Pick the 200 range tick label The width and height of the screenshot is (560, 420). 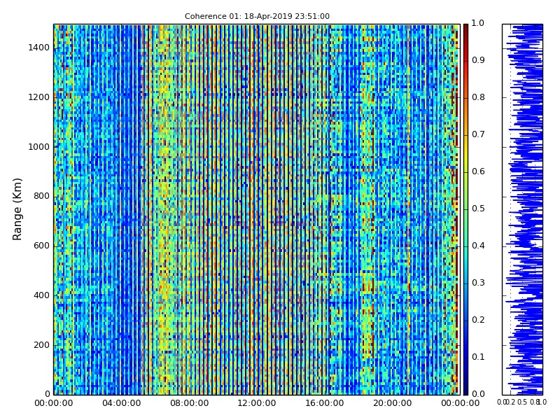[x=42, y=345]
